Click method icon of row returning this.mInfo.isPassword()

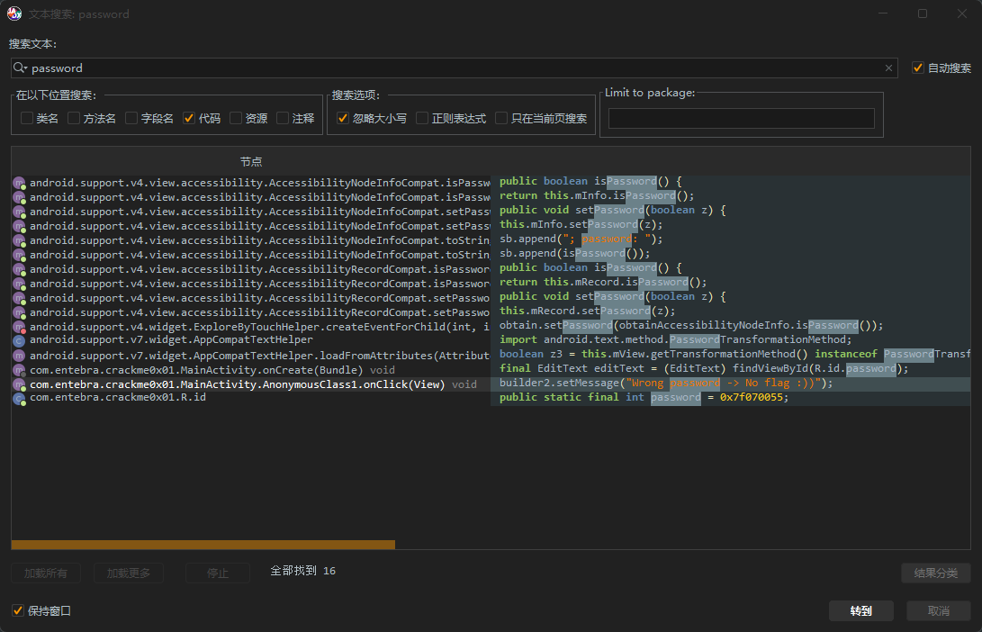[20, 197]
